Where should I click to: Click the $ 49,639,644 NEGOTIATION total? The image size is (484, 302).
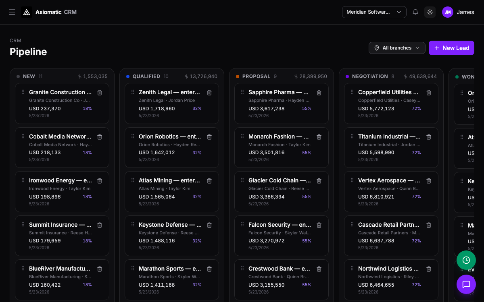point(420,77)
